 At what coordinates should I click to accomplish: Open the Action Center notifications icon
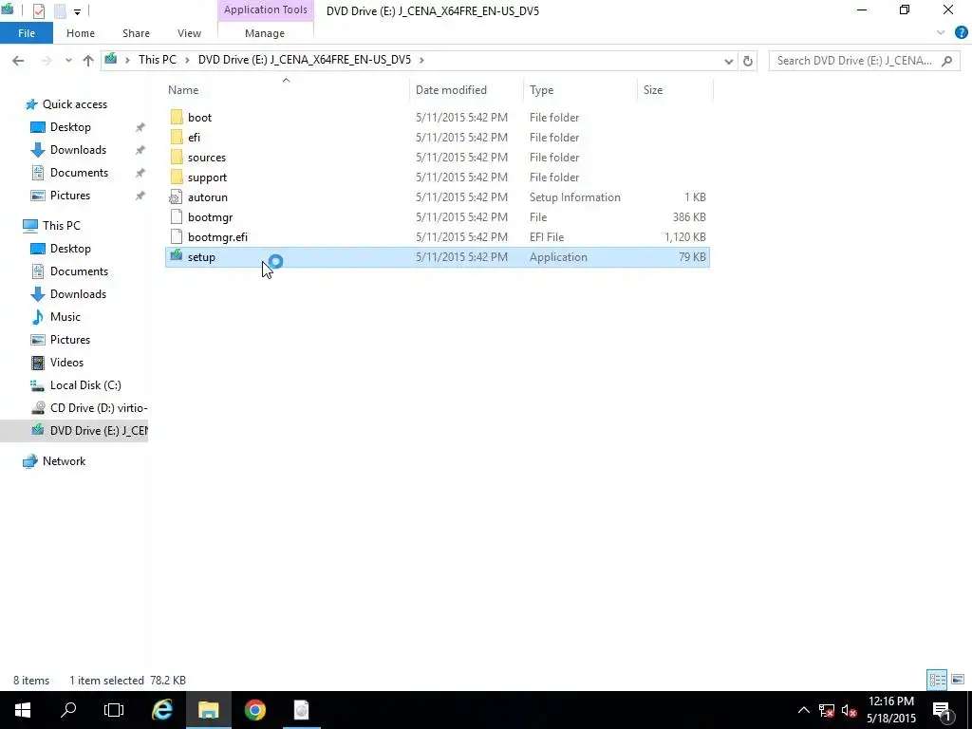(942, 710)
